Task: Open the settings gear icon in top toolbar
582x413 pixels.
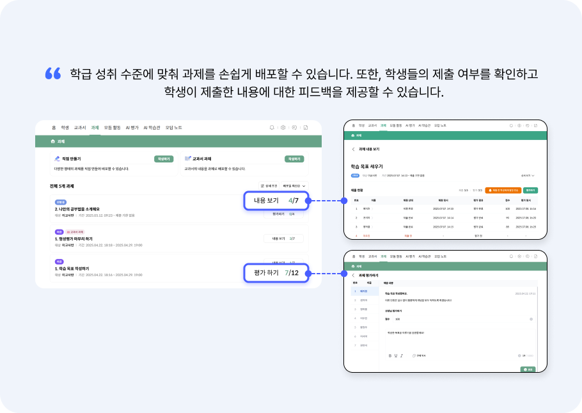Action: pos(283,128)
